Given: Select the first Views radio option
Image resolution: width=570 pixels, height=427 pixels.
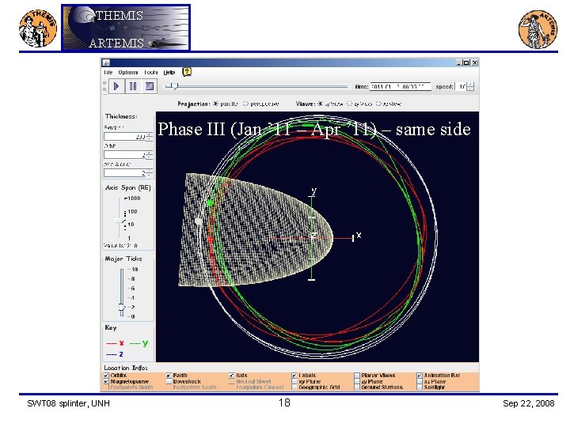Looking at the screenshot, I should coord(320,104).
